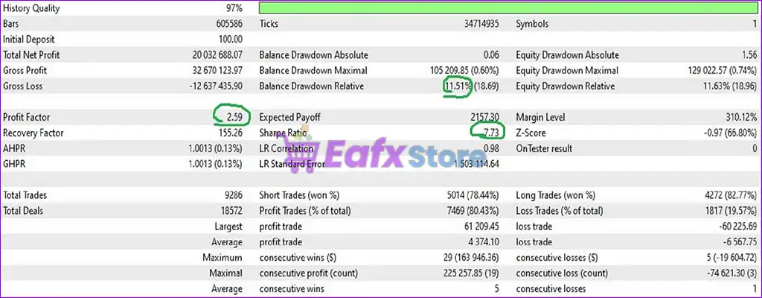Select the Sharpe Ratio value 7.73
Screen dimensions: 762x298
coord(490,133)
